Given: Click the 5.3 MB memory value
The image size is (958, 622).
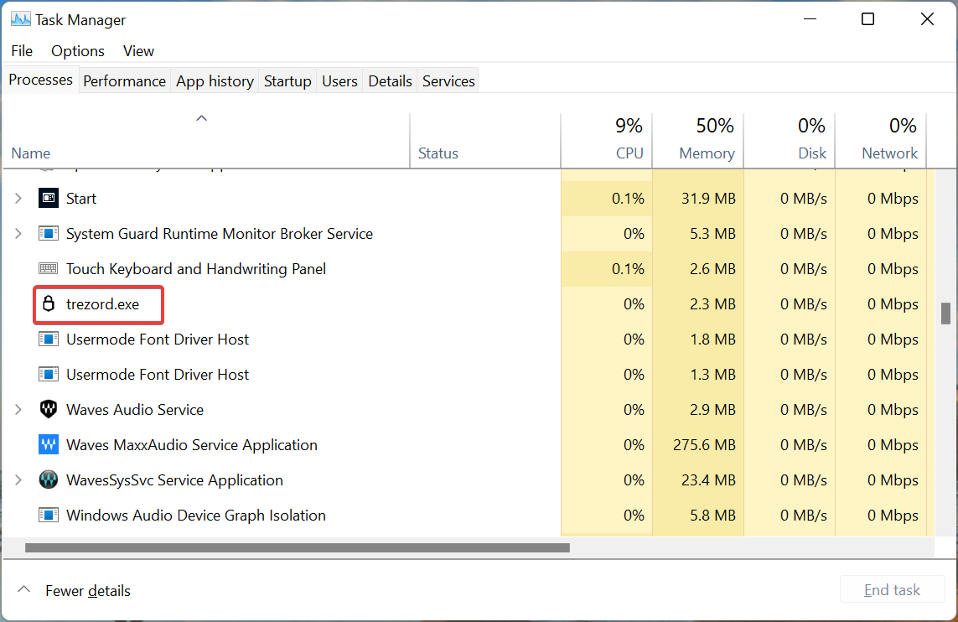Looking at the screenshot, I should (x=712, y=234).
